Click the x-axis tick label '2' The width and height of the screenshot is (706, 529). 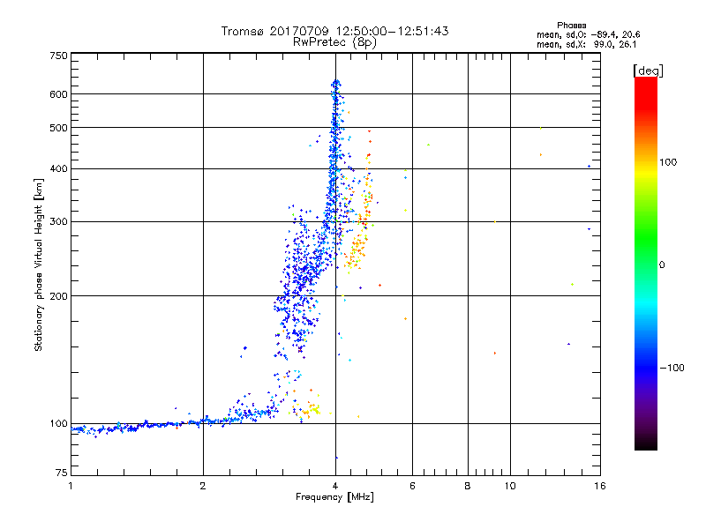(203, 486)
